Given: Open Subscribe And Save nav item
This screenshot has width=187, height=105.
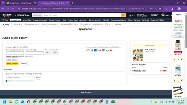Looking at the screenshot, I should coord(158,20).
